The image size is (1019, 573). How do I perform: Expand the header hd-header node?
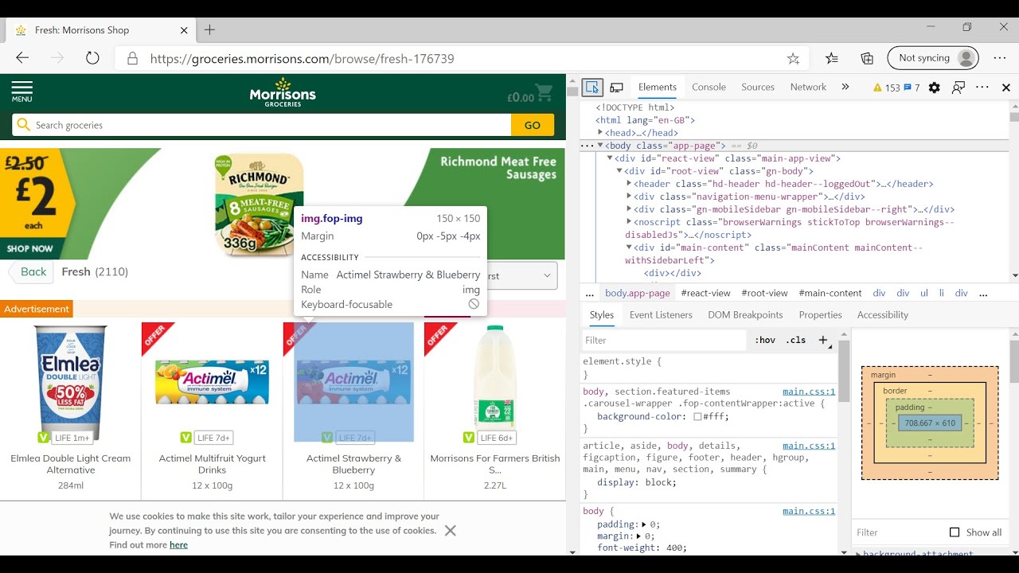pyautogui.click(x=629, y=184)
